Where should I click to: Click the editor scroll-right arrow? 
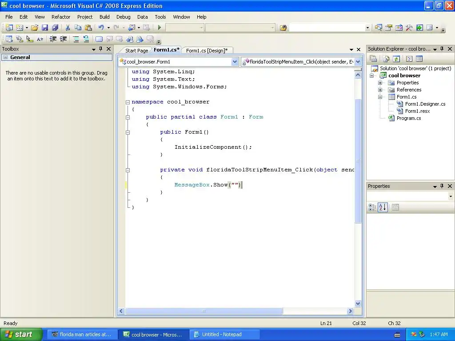pos(350,311)
